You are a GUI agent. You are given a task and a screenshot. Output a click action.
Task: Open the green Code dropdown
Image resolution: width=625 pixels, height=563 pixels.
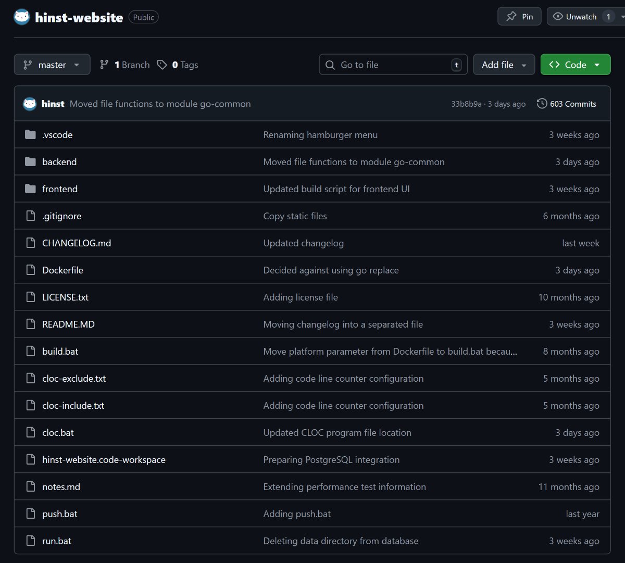tap(575, 65)
